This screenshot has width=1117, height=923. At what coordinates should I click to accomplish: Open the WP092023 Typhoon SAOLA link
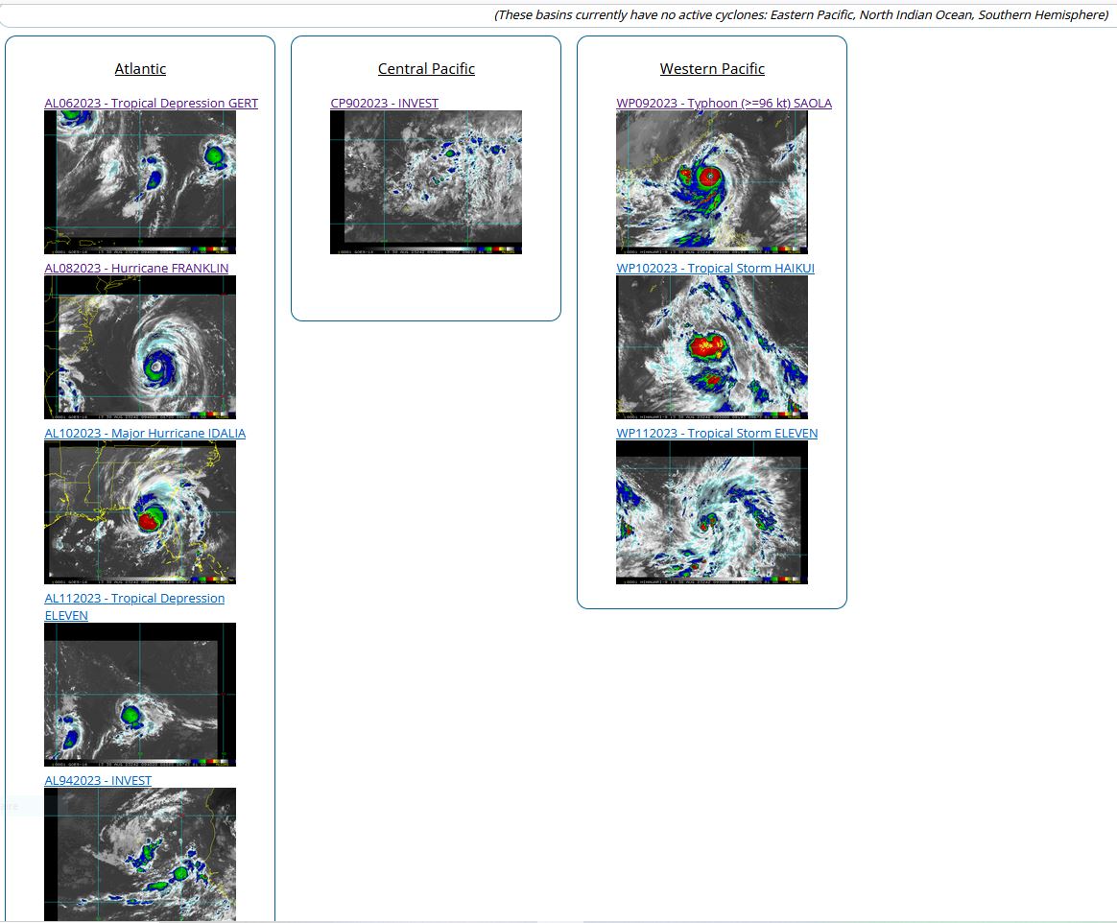[724, 103]
